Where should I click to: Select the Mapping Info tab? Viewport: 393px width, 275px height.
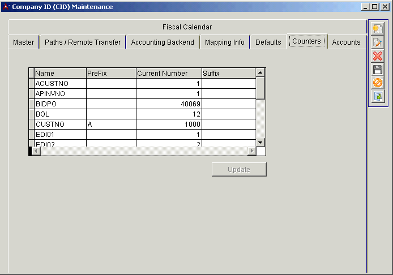(225, 42)
